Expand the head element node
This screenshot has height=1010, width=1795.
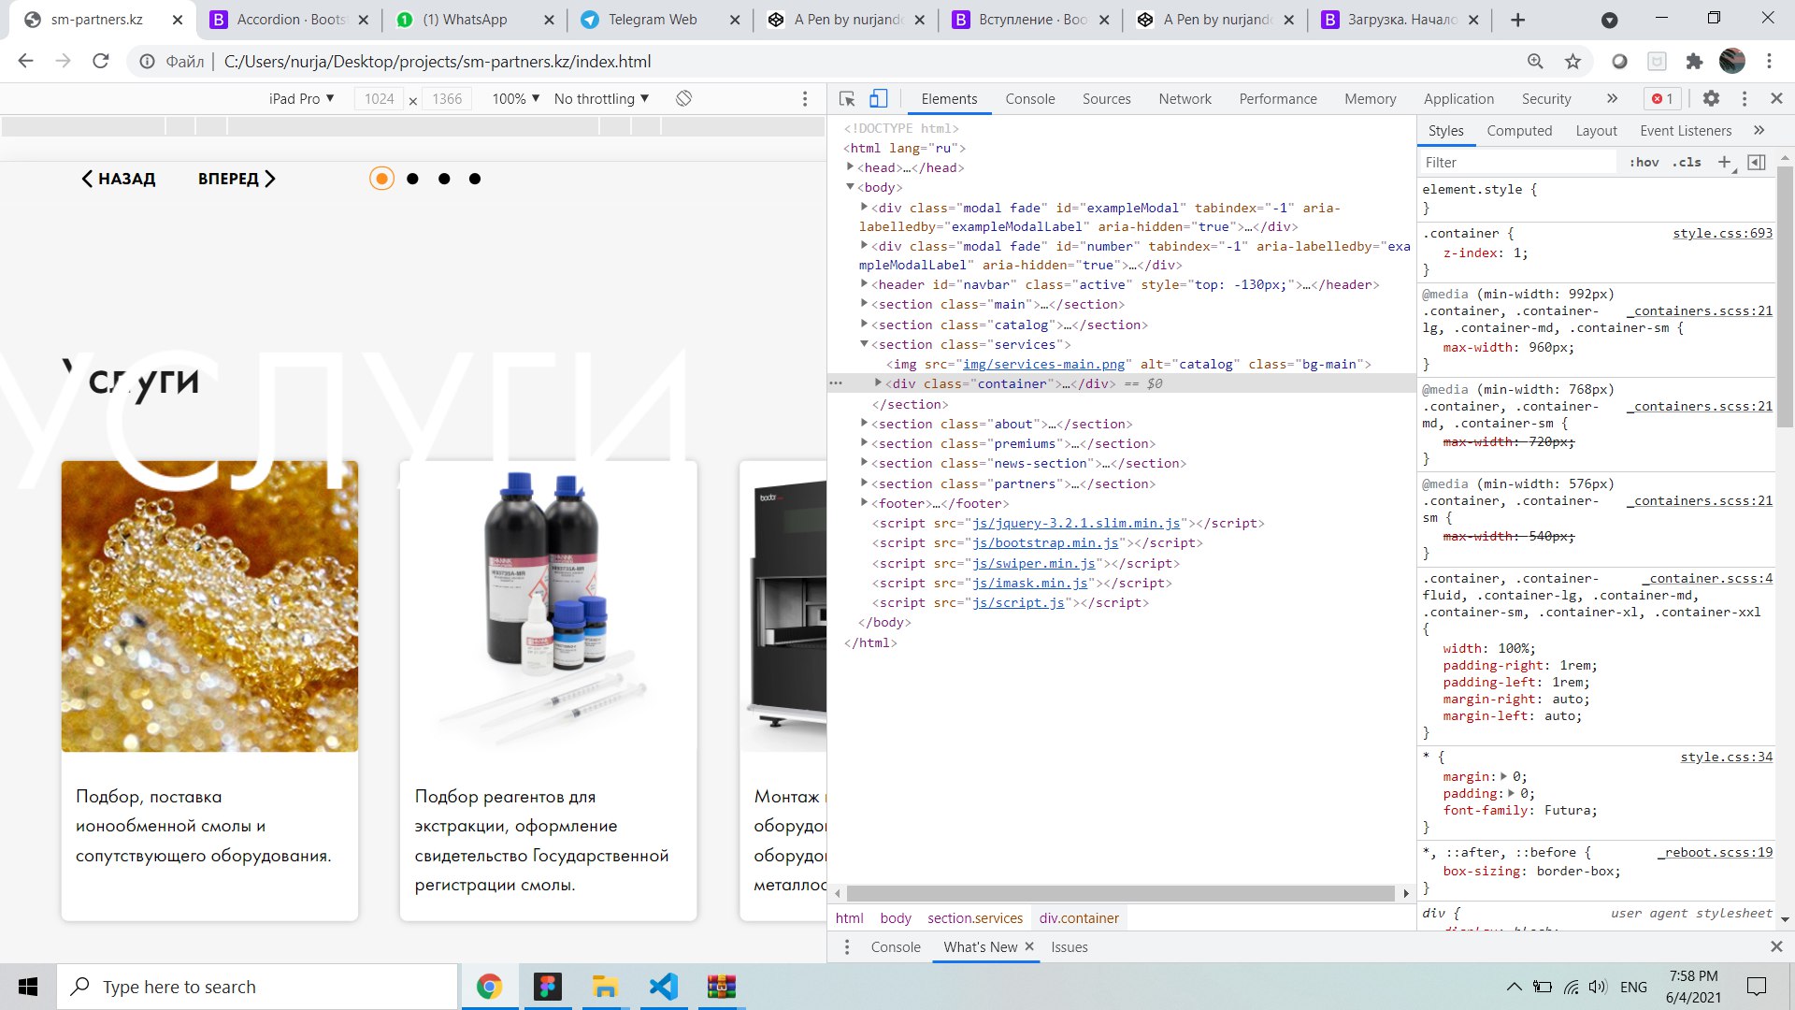point(850,167)
